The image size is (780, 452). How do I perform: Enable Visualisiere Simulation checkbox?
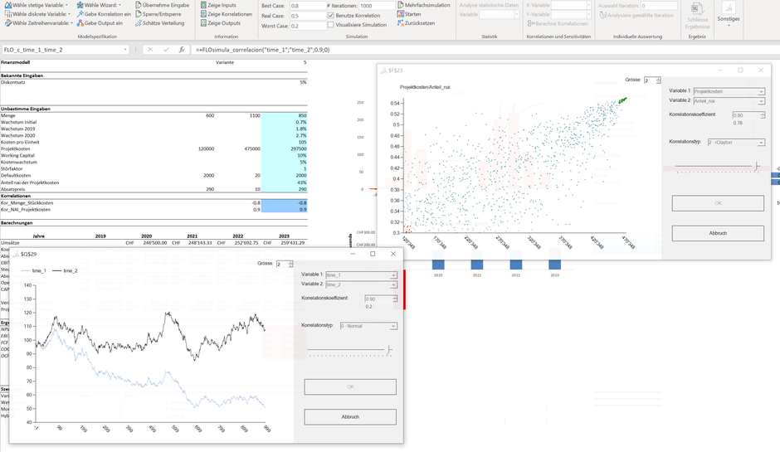pyautogui.click(x=331, y=24)
